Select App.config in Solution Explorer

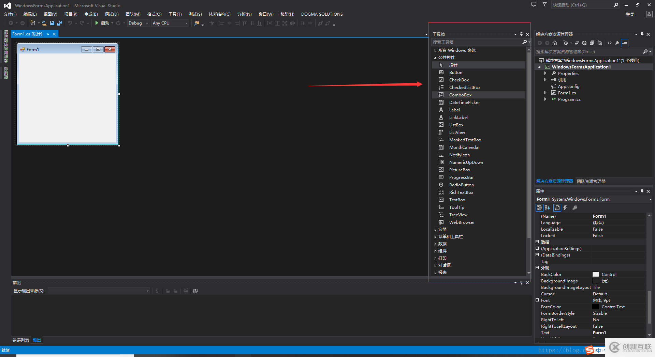568,86
